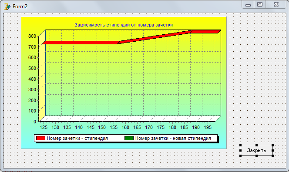Click the 125 label on horizontal axis
This screenshot has height=172, width=289.
click(44, 127)
